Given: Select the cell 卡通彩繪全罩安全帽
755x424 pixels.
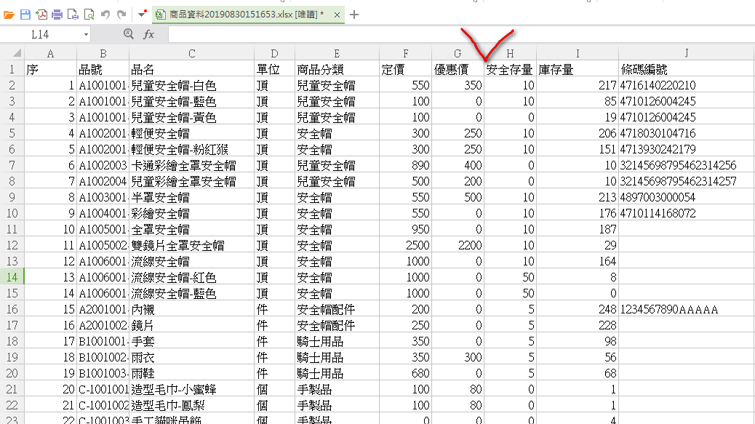Looking at the screenshot, I should pyautogui.click(x=191, y=165).
